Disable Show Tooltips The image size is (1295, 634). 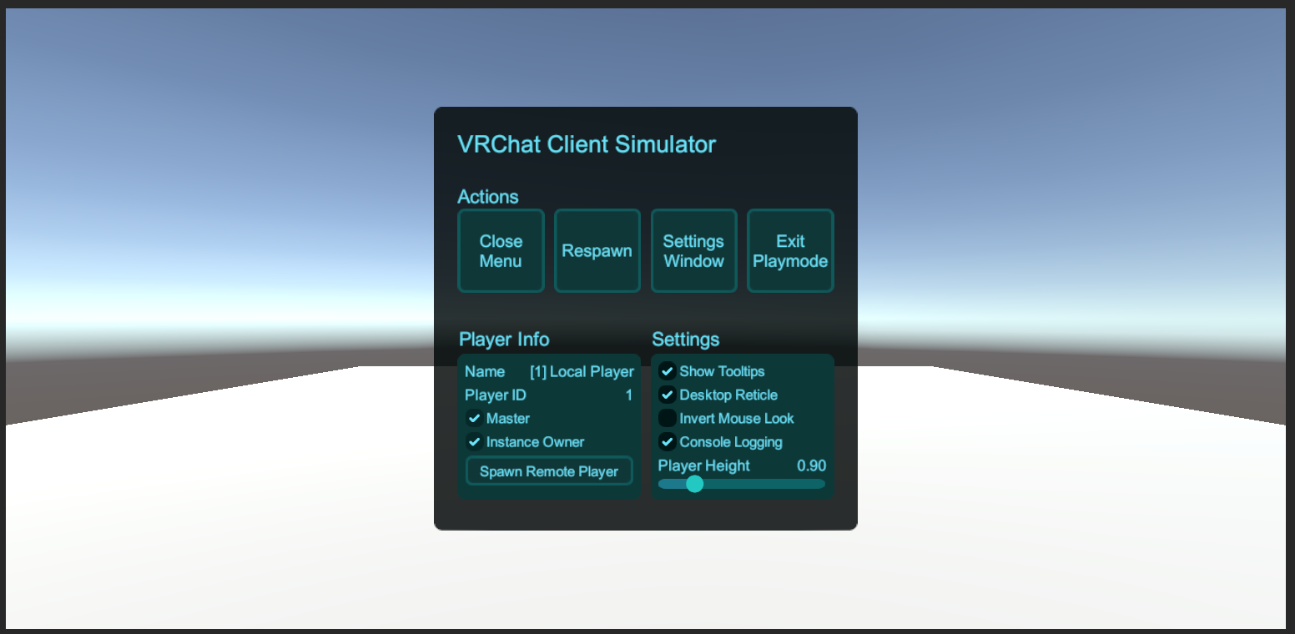[x=668, y=371]
